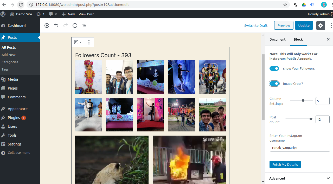Screen dimensions: 333x184
Task: Open the block options three-dot menu
Action: coord(89,42)
